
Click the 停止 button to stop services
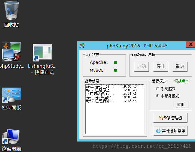pyautogui.click(x=161, y=67)
